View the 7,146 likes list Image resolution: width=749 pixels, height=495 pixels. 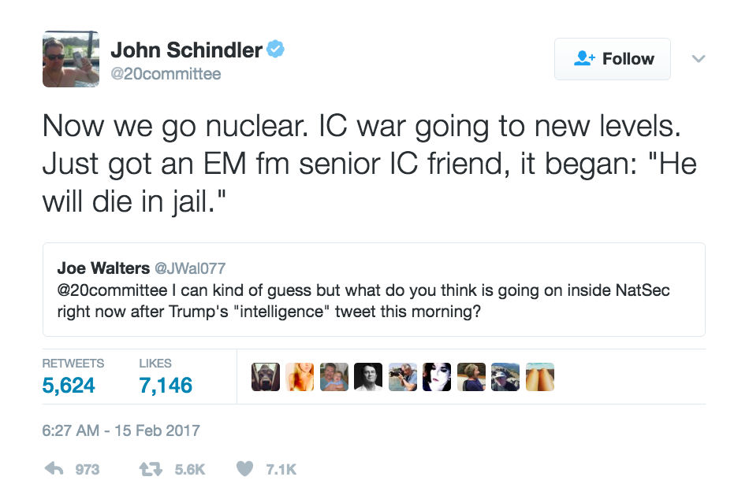click(166, 385)
